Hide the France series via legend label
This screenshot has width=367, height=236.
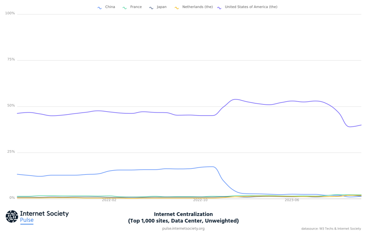(x=136, y=7)
